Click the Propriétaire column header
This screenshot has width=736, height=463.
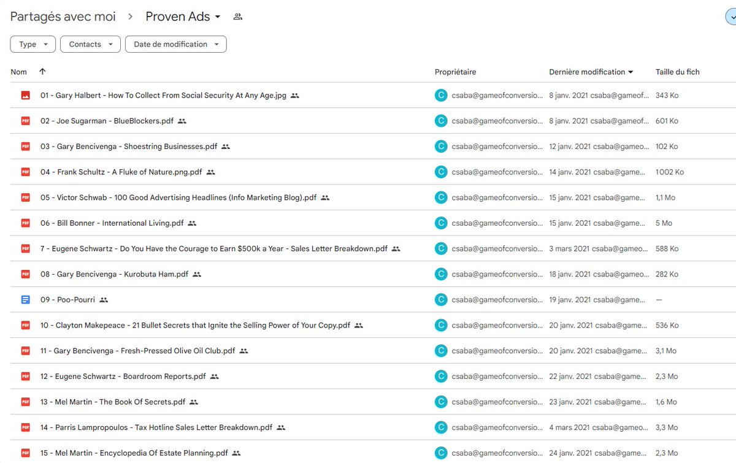coord(455,72)
